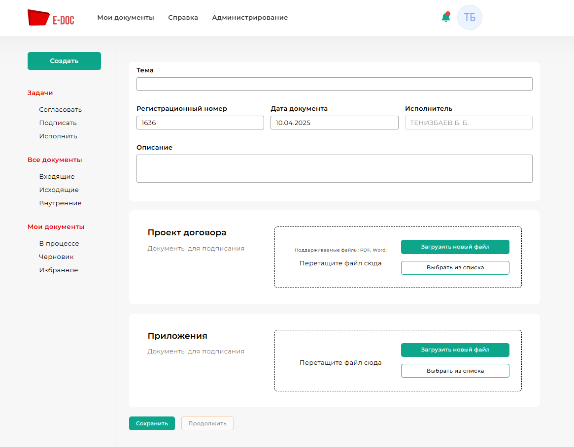Focus the Тема input field
Viewport: 574px width, 447px height.
click(x=334, y=84)
